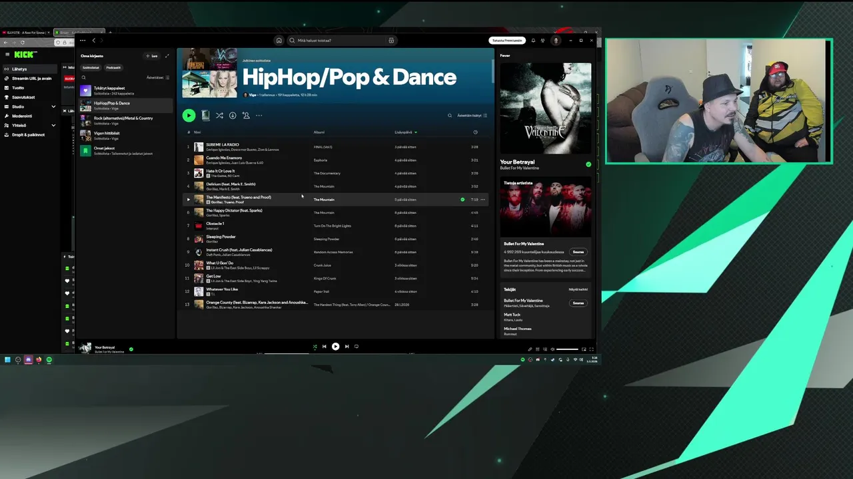Open Streamin URL ja avain in Kick
This screenshot has height=479, width=853.
31,78
